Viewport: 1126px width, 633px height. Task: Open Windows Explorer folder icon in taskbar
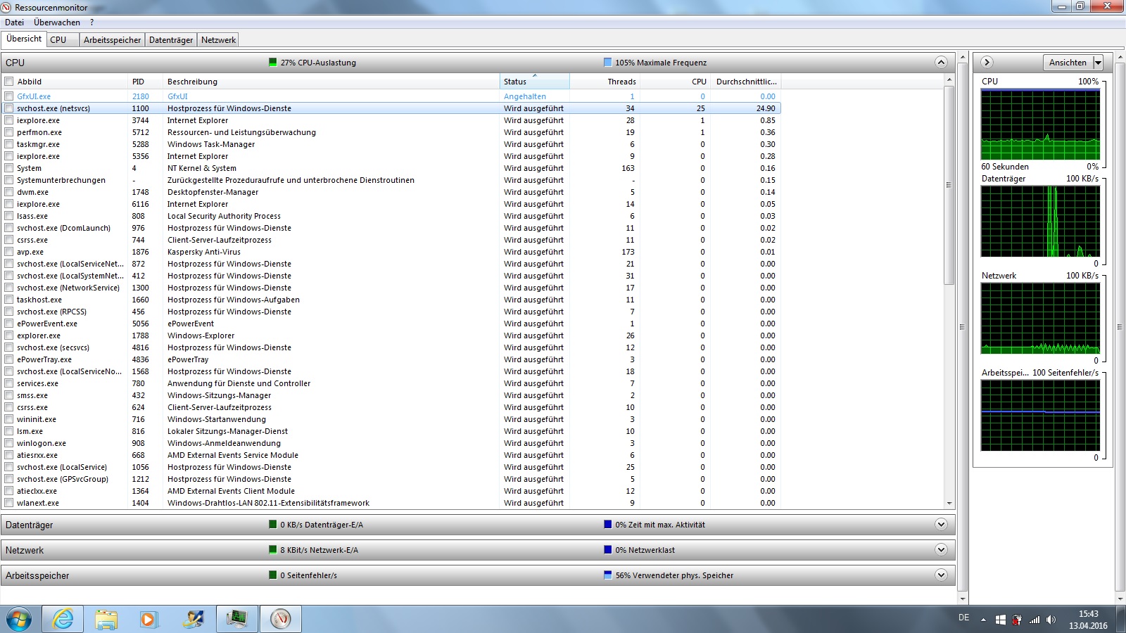point(106,620)
